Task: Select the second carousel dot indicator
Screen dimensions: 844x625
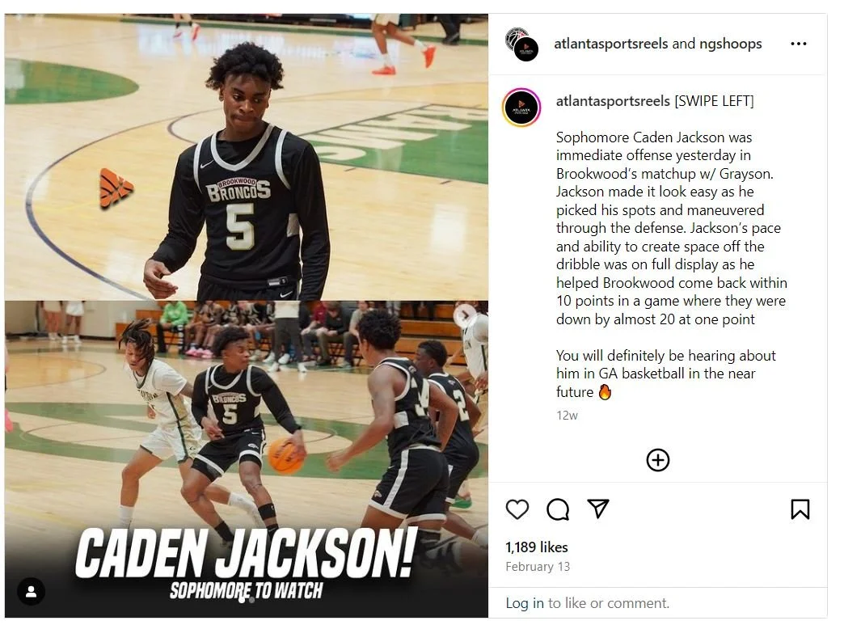Action: tap(251, 599)
